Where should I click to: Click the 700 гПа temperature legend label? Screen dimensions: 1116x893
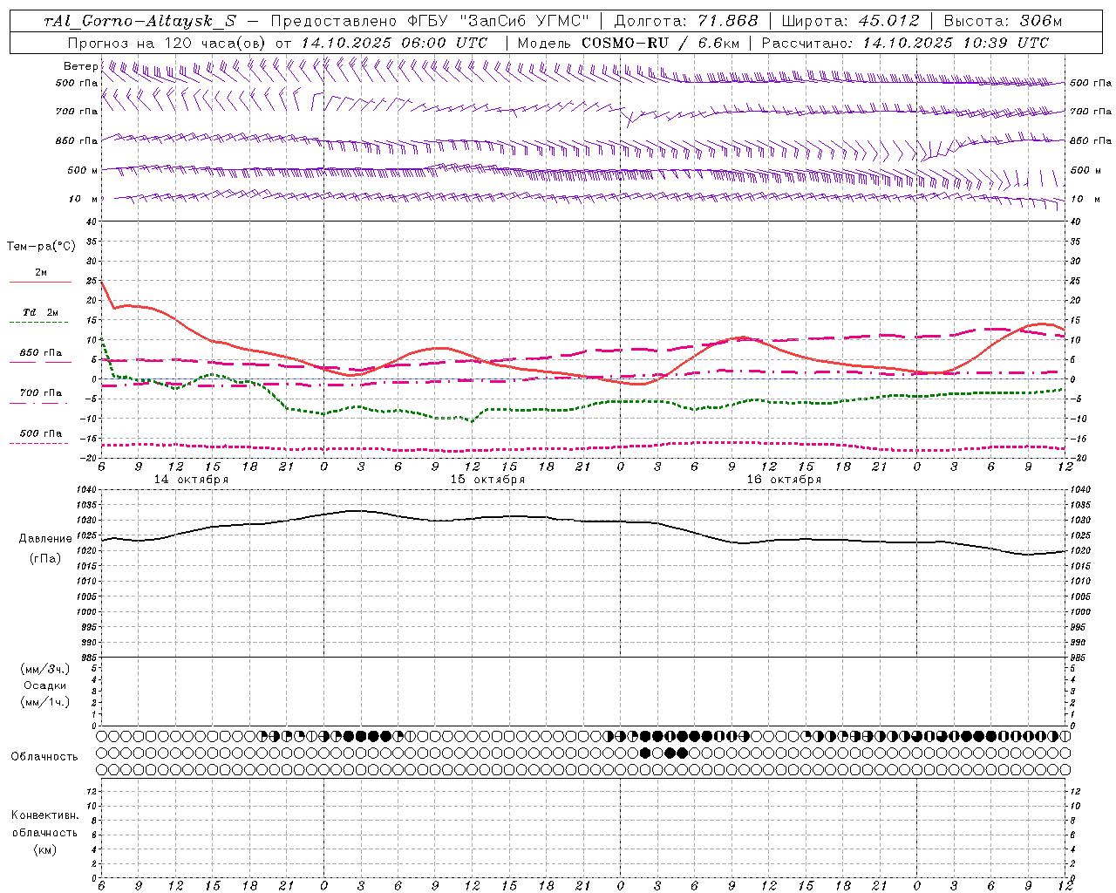click(x=41, y=393)
